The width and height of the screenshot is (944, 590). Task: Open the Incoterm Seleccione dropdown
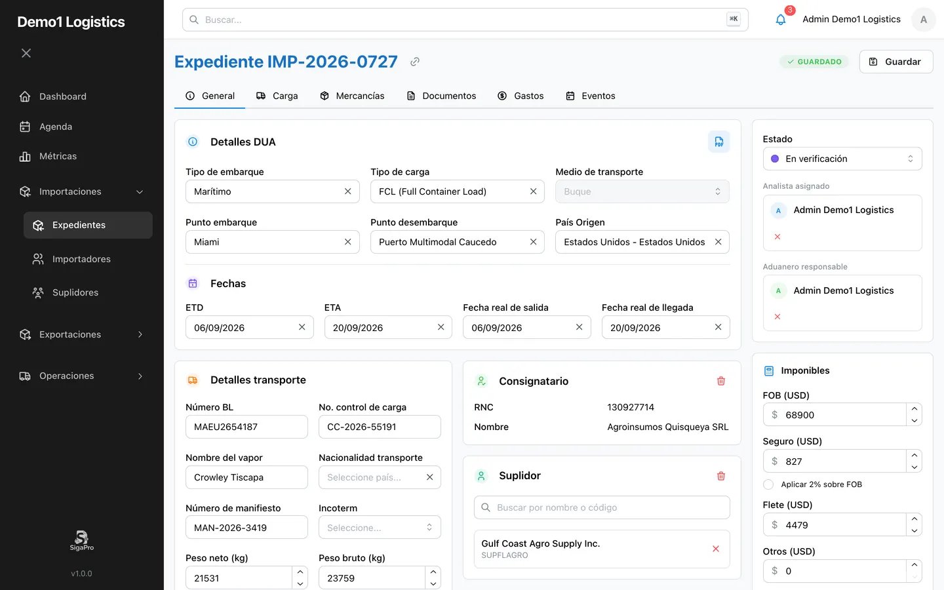coord(380,527)
